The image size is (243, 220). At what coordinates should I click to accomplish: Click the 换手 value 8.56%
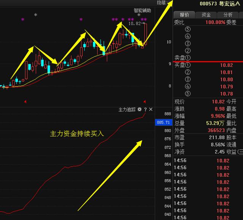218,145
